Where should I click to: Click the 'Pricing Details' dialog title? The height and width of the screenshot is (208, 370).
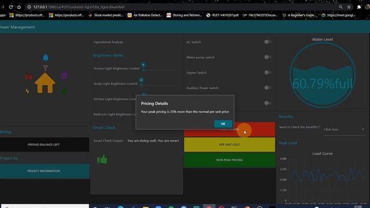pyautogui.click(x=154, y=103)
